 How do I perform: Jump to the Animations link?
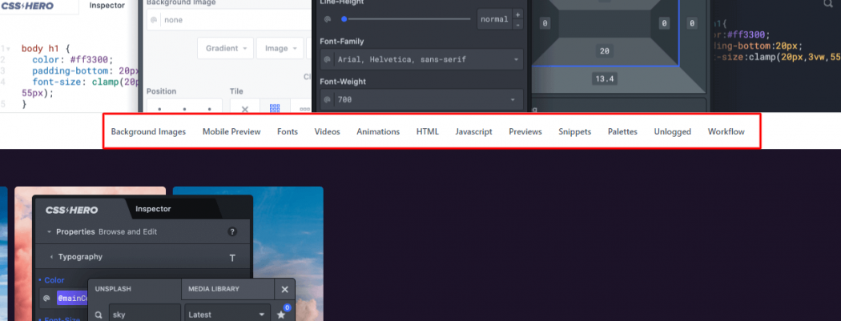point(378,131)
